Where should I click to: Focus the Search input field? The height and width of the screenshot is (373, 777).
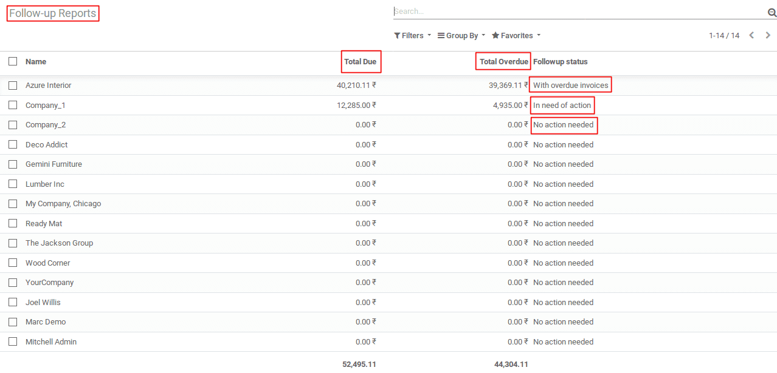coord(579,11)
